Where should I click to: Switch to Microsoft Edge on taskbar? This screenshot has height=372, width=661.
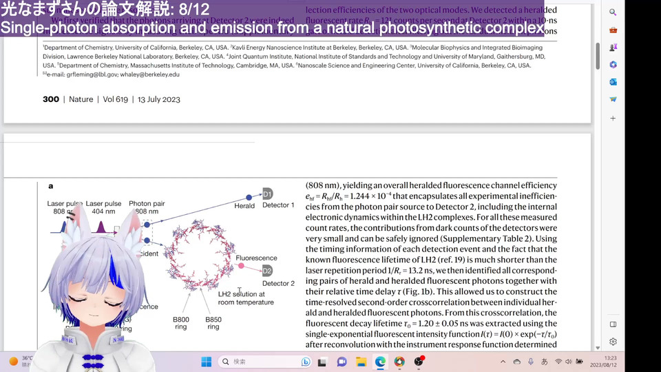click(380, 362)
